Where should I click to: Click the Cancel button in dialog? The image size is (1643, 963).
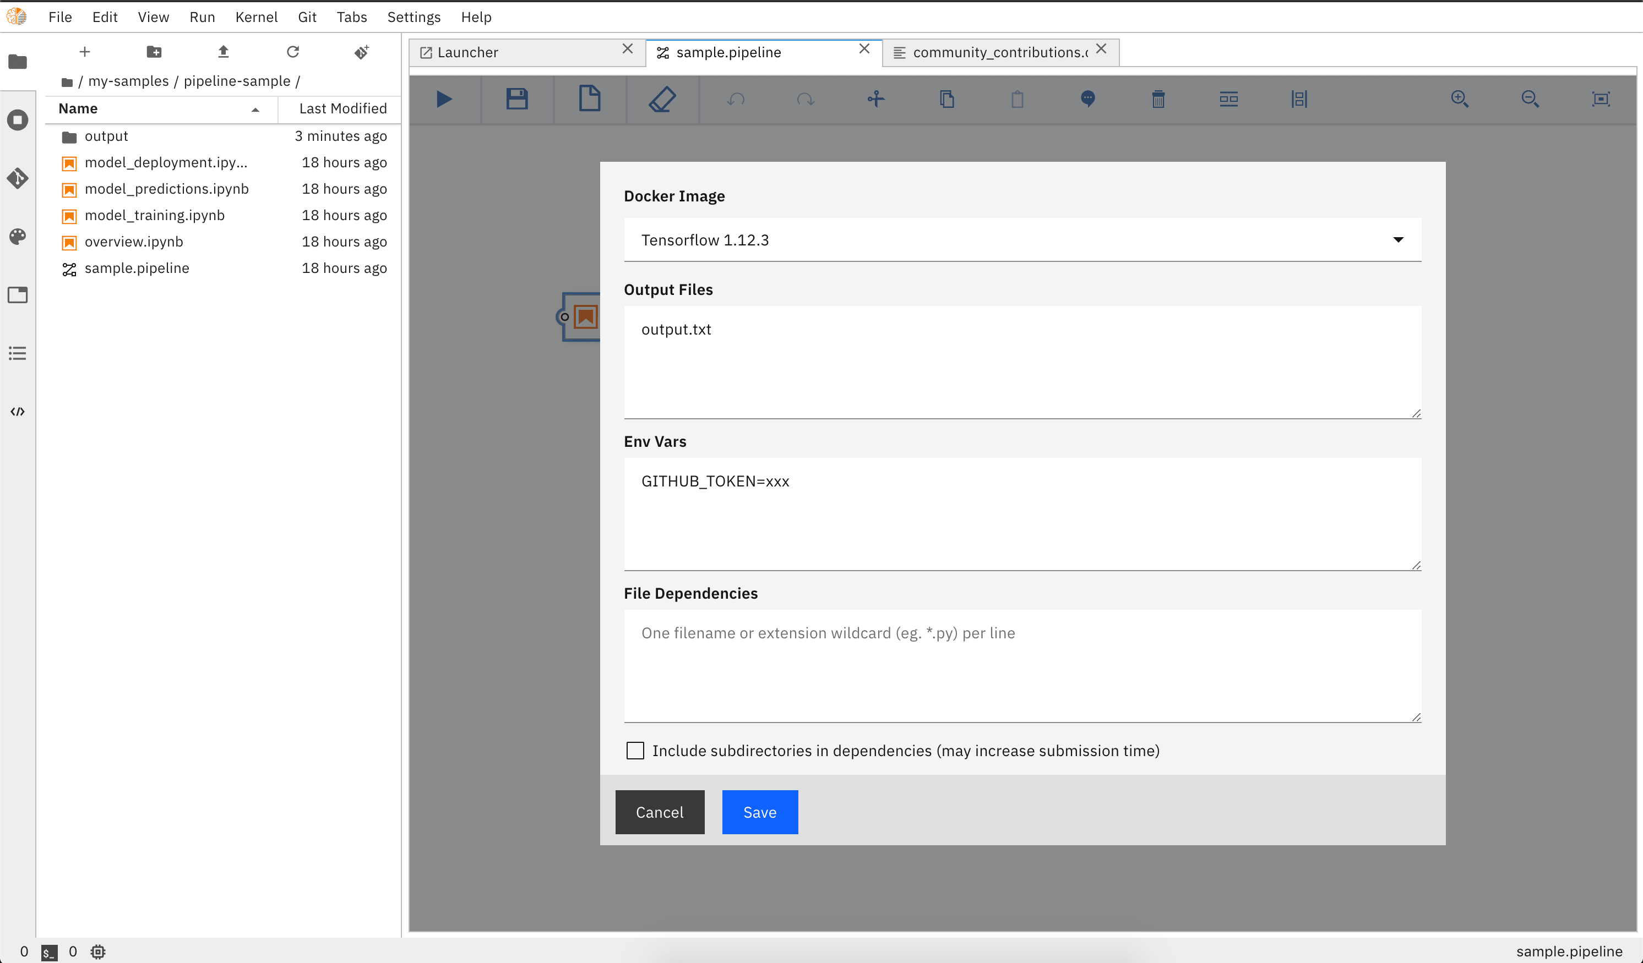tap(659, 812)
